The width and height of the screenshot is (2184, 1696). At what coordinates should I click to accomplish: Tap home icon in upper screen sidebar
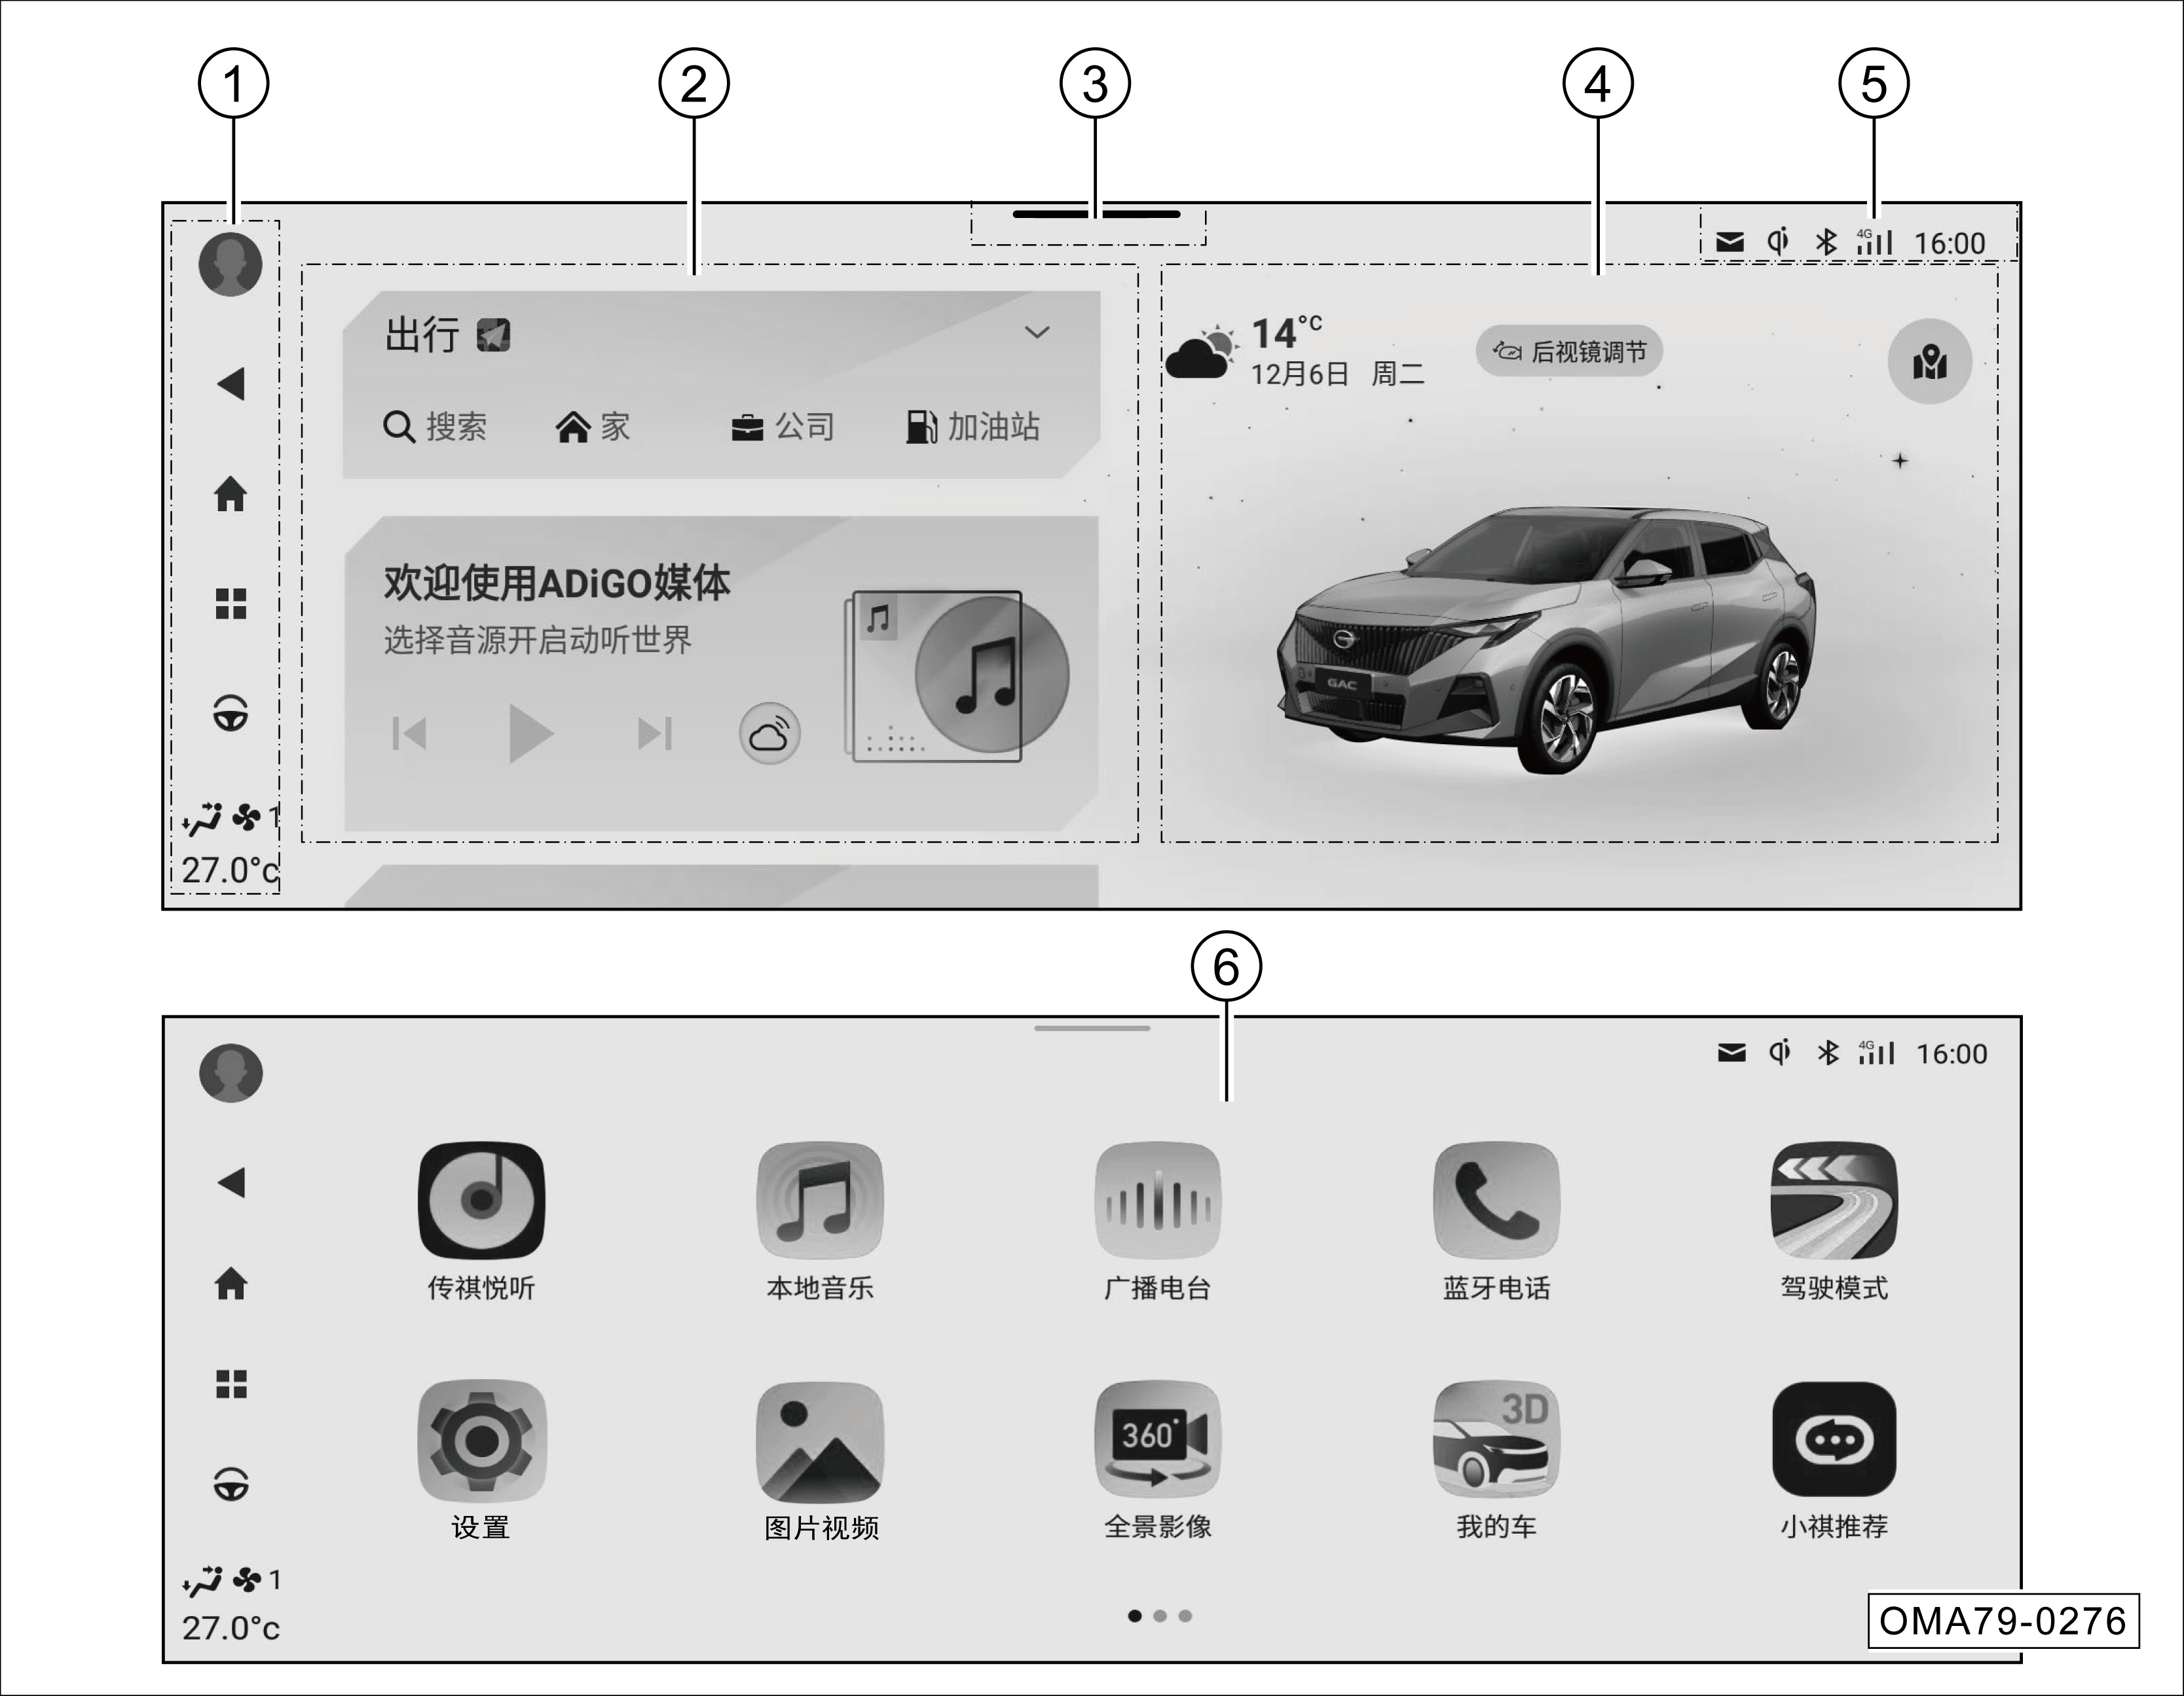(231, 494)
